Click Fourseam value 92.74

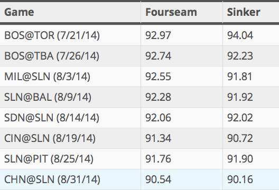pyautogui.click(x=158, y=56)
